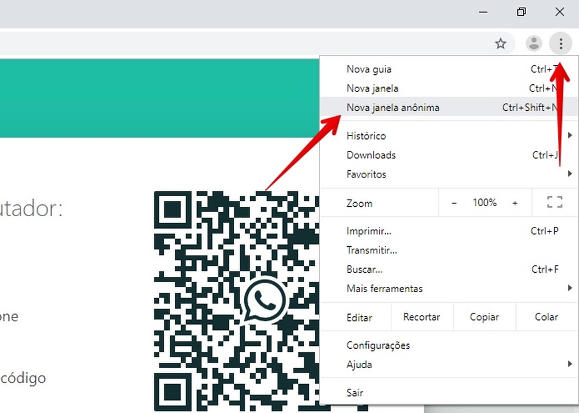Choose Transmitir... from the menu
This screenshot has width=579, height=413.
click(x=448, y=250)
